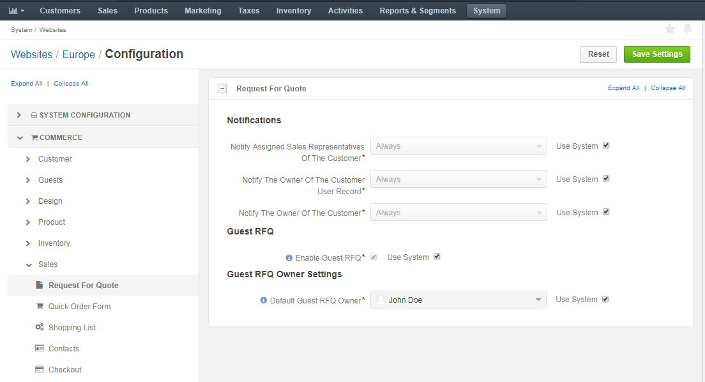The height and width of the screenshot is (382, 705).
Task: Show info tooltip for Default Guest RFQ Owner
Action: (264, 300)
